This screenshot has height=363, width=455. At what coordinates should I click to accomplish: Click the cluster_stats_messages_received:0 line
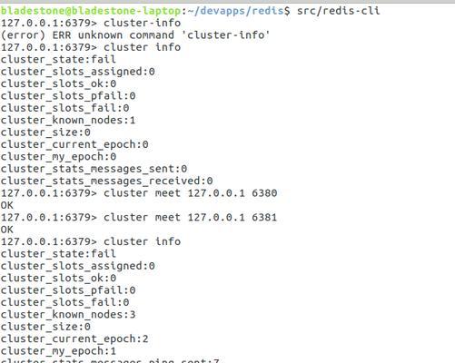tap(106, 181)
